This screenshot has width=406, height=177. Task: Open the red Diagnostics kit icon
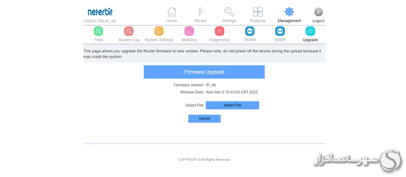click(220, 31)
